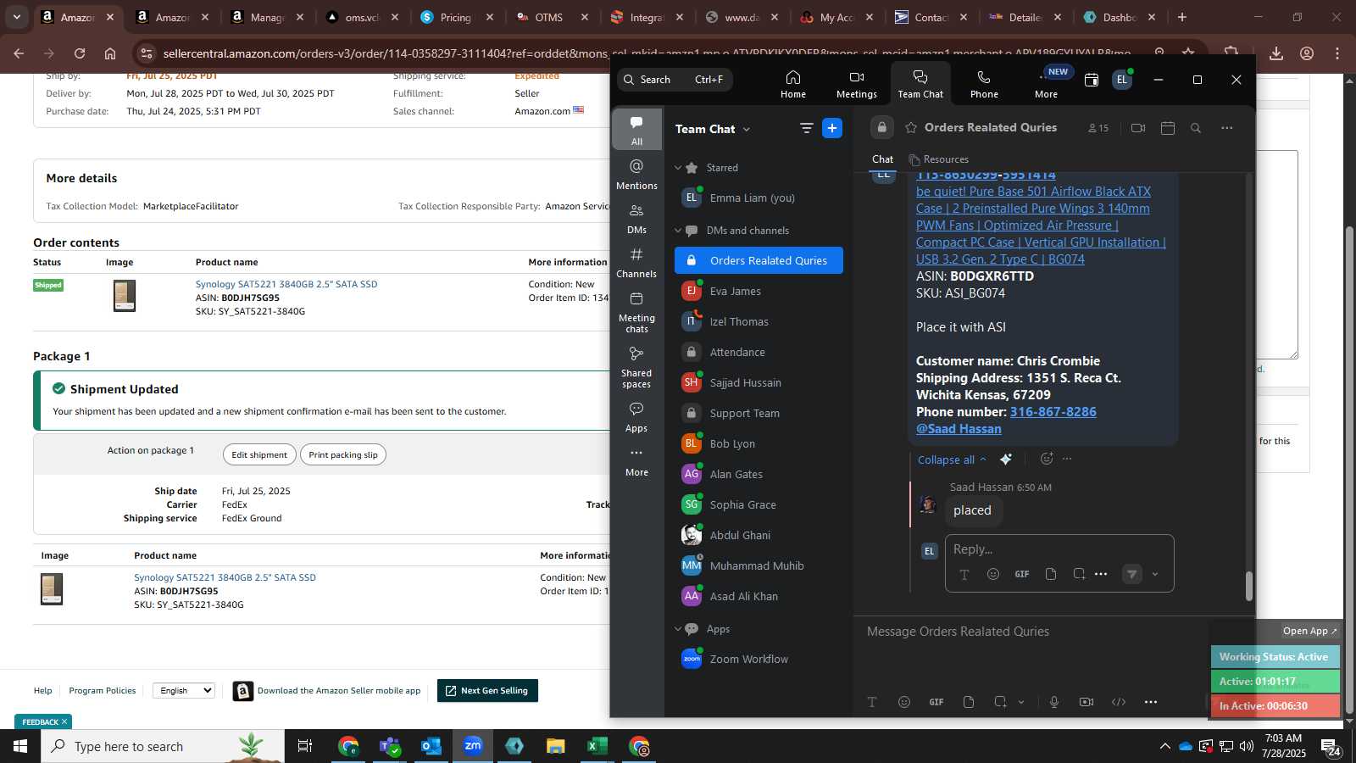The width and height of the screenshot is (1356, 763).
Task: Insert code snippet in composer
Action: click(x=1119, y=702)
